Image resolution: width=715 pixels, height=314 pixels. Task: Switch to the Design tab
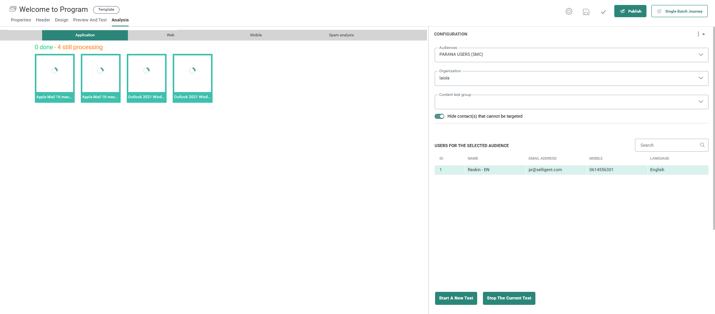click(x=61, y=20)
